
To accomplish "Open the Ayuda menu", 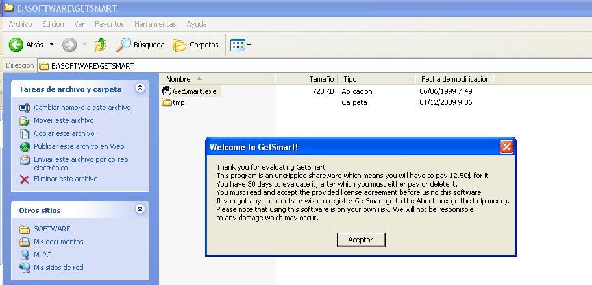I will click(196, 24).
